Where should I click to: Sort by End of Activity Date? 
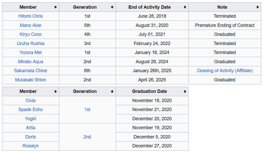(x=185, y=7)
